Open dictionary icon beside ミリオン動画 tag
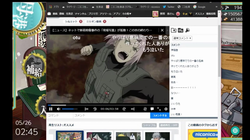This screenshot has height=140, width=250. coord(105,22)
